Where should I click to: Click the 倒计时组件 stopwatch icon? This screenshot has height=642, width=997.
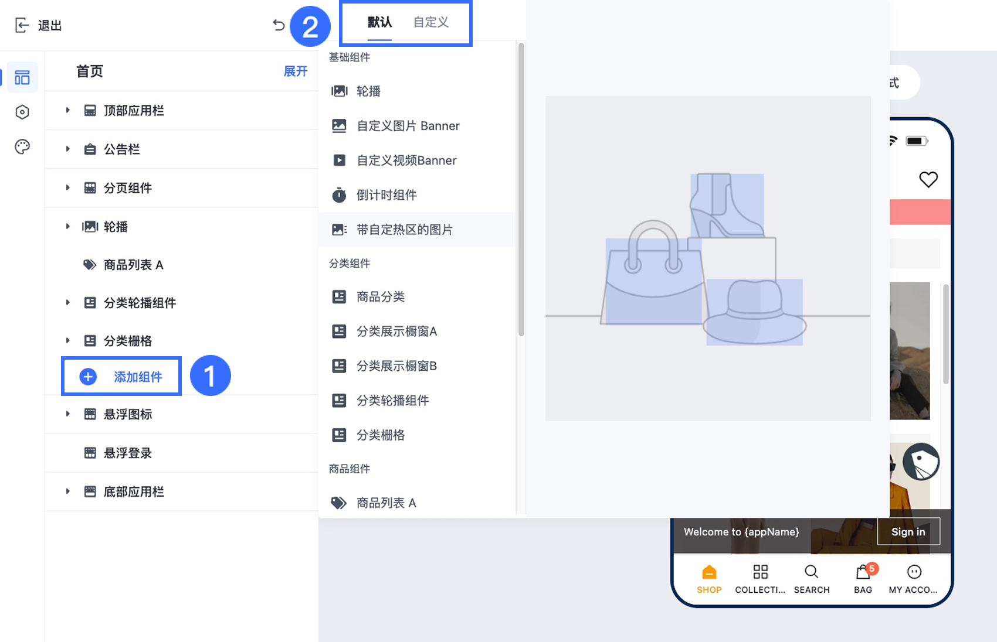point(339,194)
